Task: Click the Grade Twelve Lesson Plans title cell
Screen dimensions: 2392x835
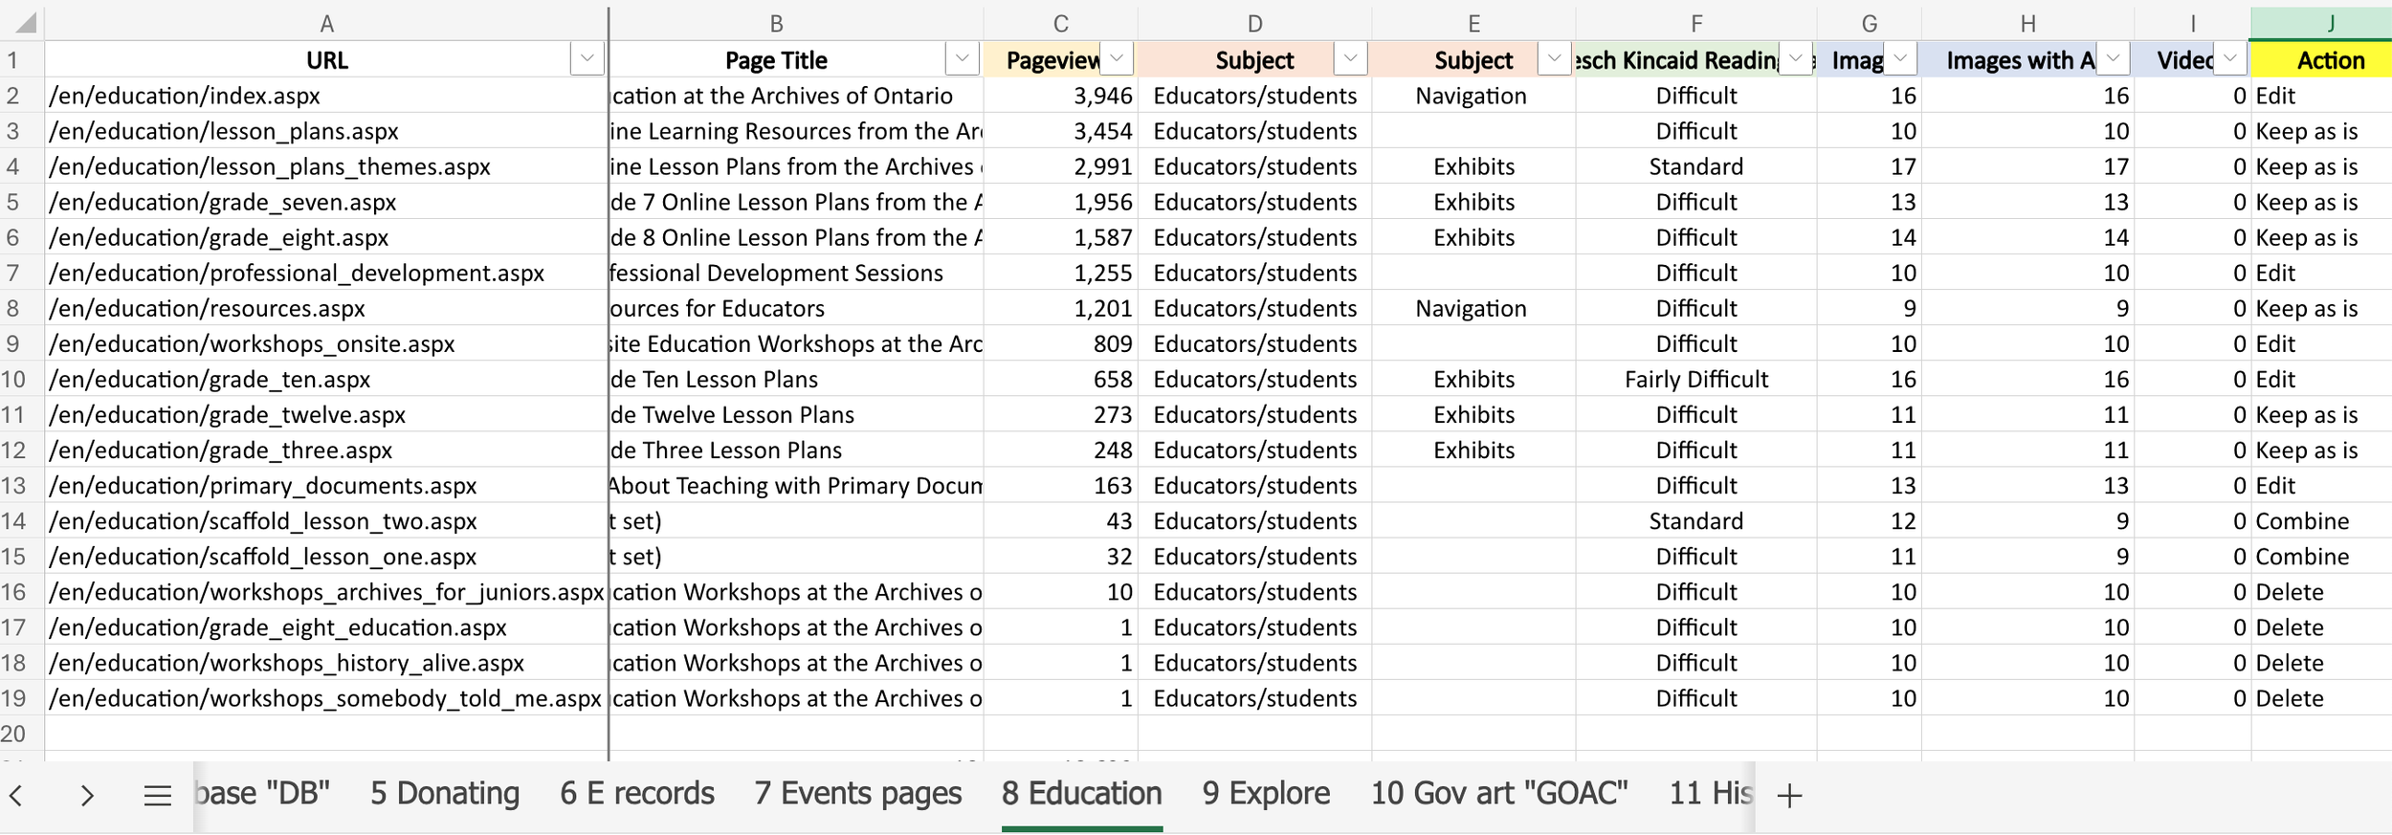Action: coord(796,415)
